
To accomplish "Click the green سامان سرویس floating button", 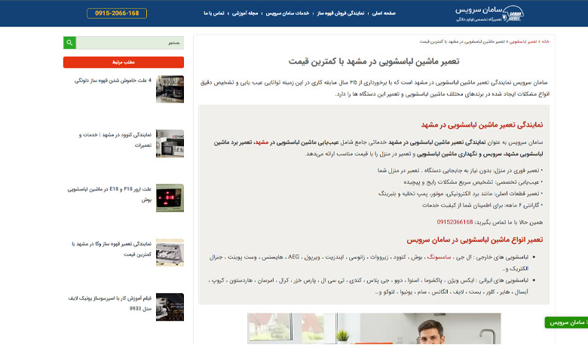I will (566, 322).
